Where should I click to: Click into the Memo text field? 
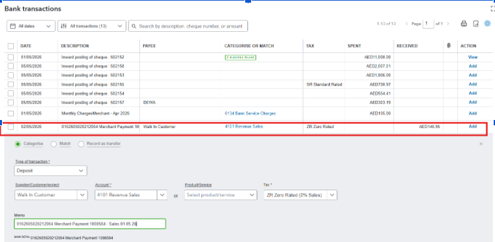90,224
